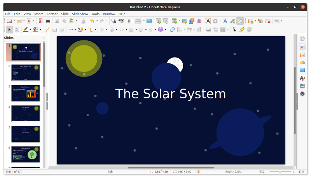Open the Fill Color dropdown arrow

coord(41,30)
